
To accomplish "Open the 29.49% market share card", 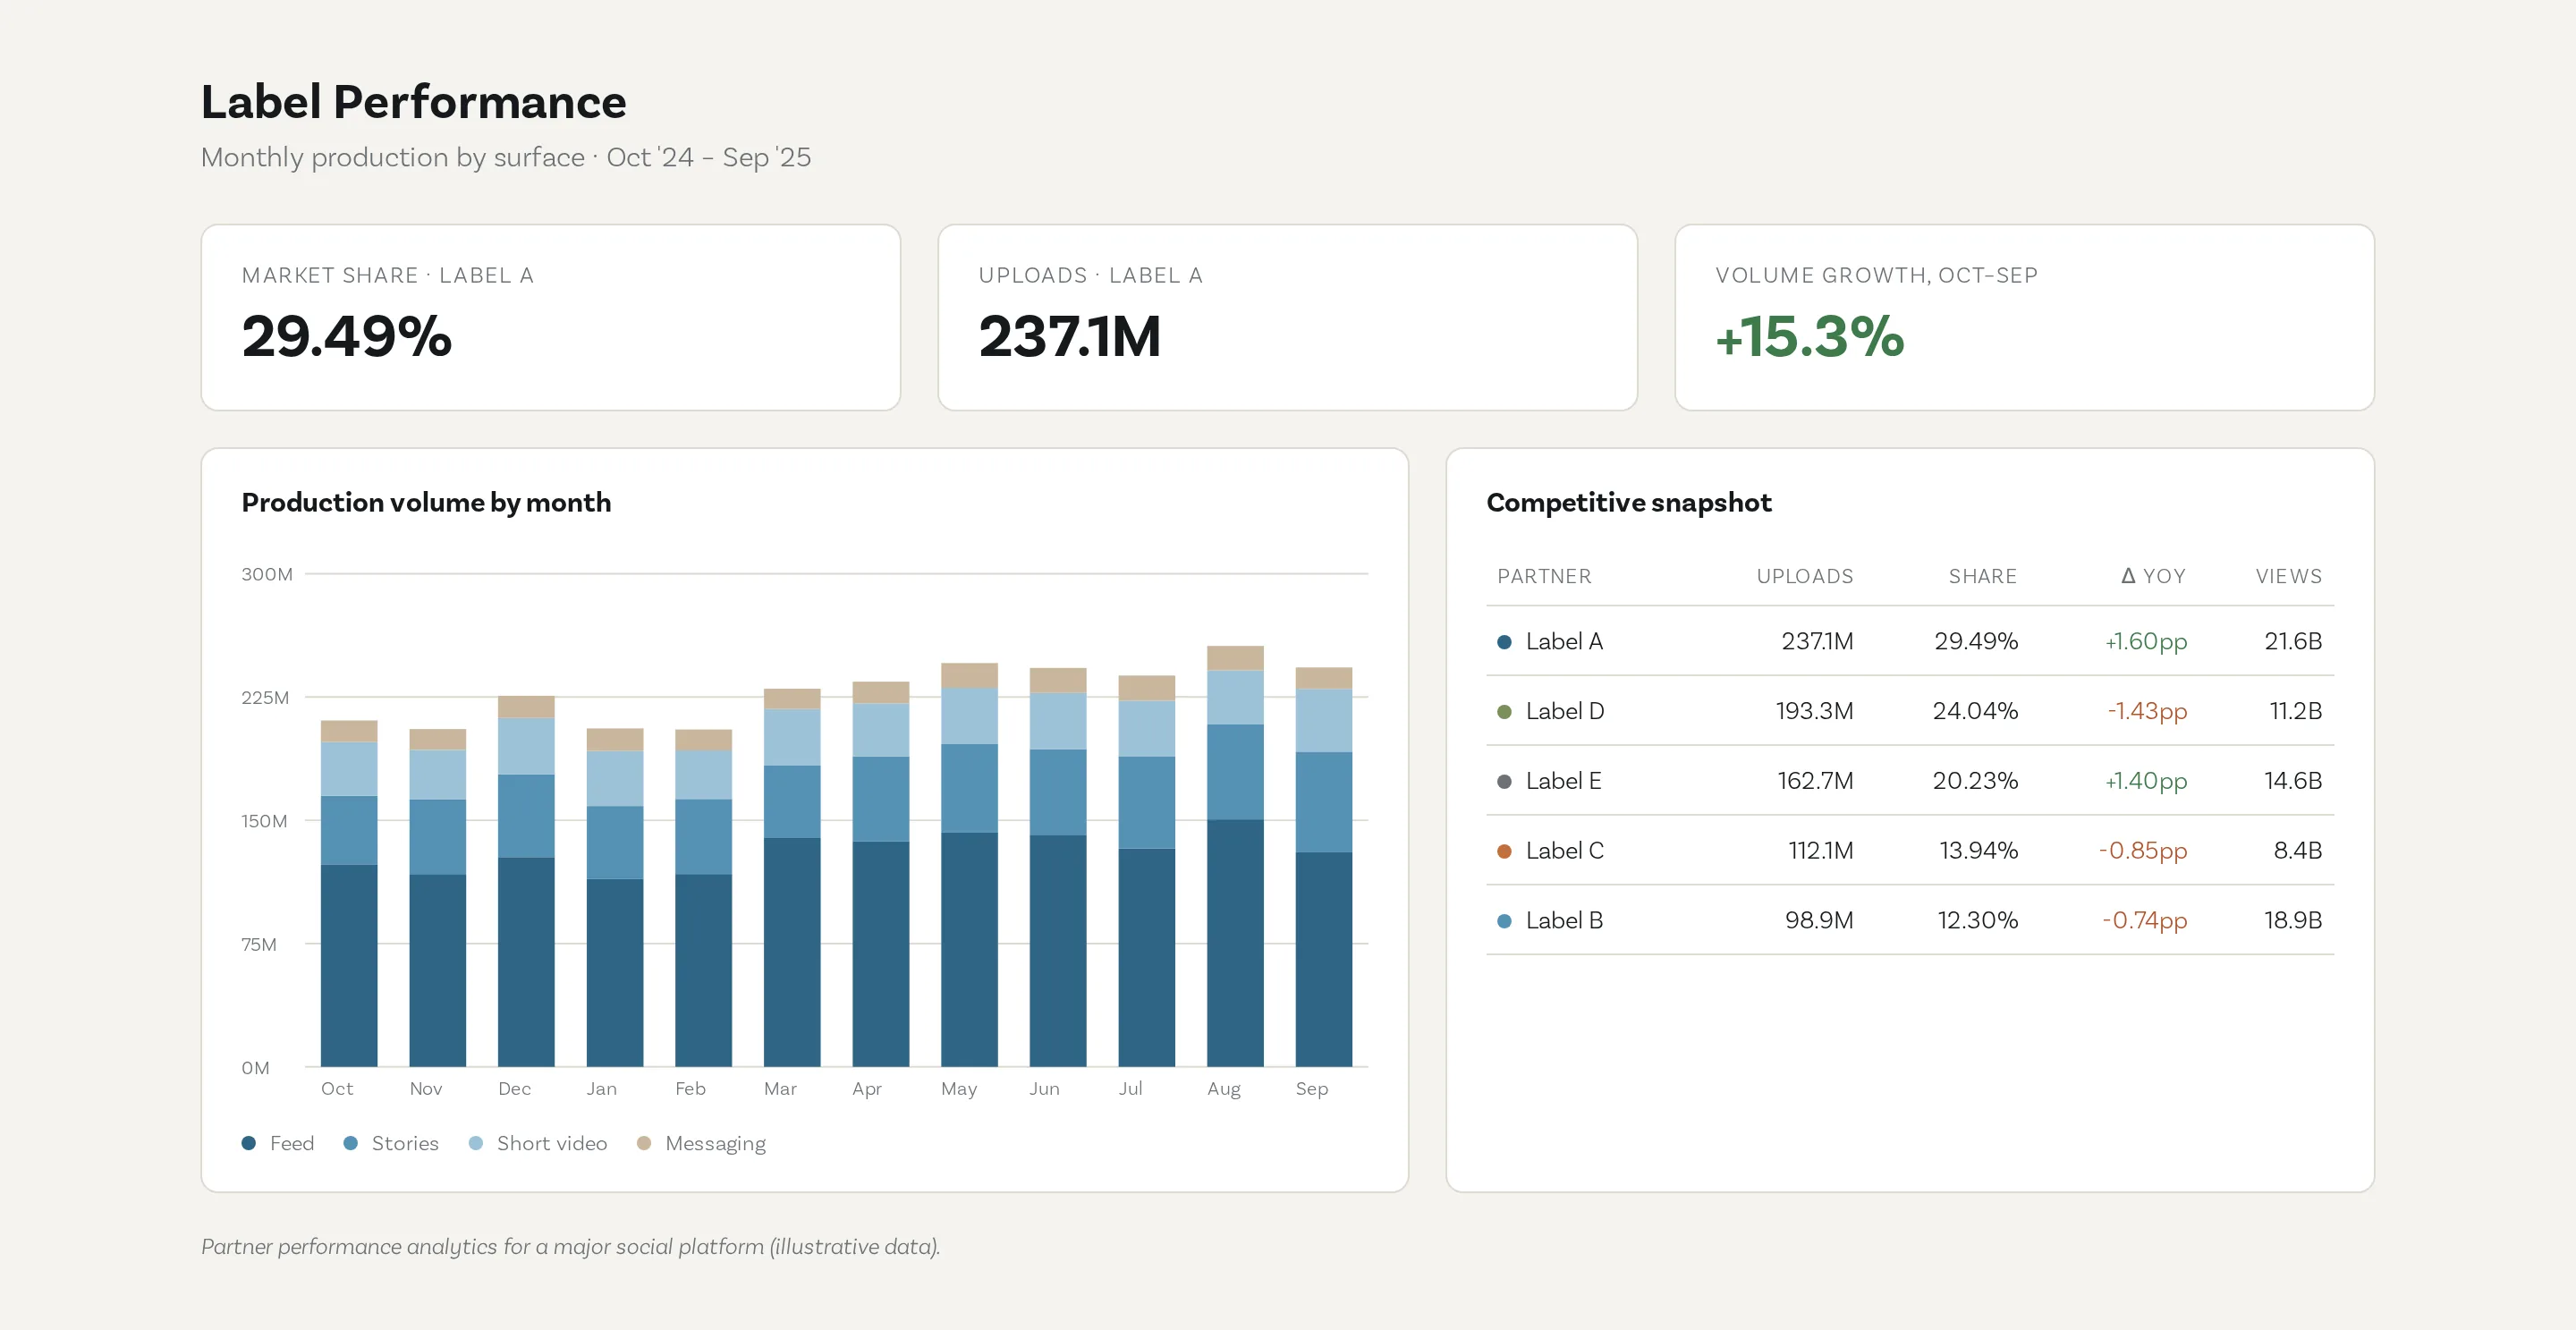I will 551,317.
